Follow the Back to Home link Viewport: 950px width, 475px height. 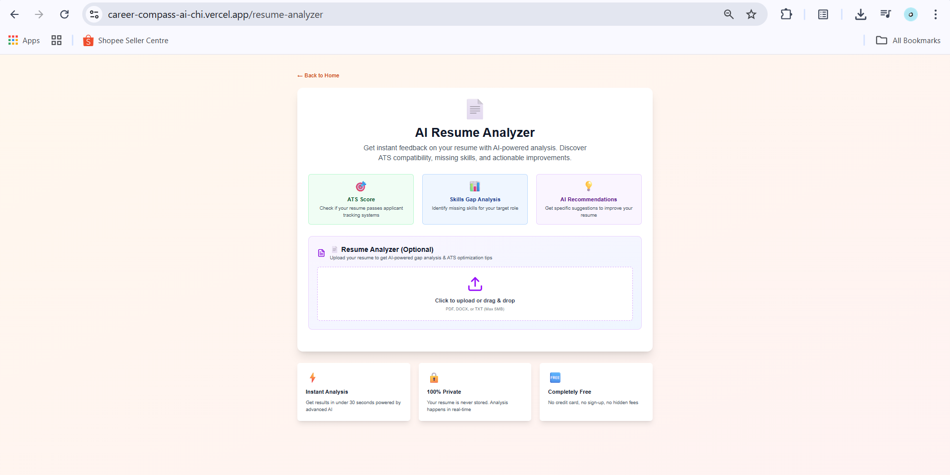point(318,75)
